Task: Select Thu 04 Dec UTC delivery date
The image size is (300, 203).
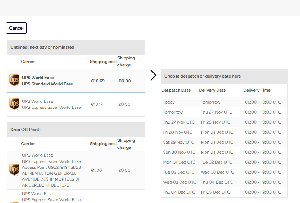Action: click(x=217, y=182)
